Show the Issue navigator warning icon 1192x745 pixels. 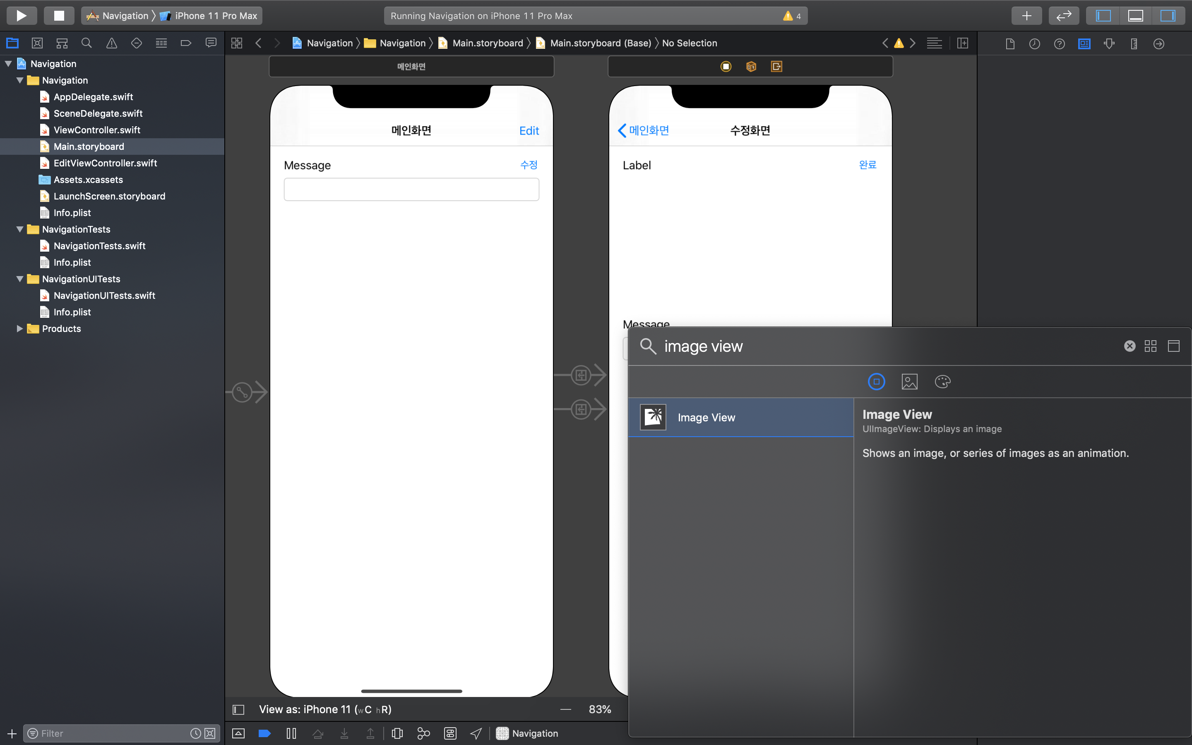point(111,43)
